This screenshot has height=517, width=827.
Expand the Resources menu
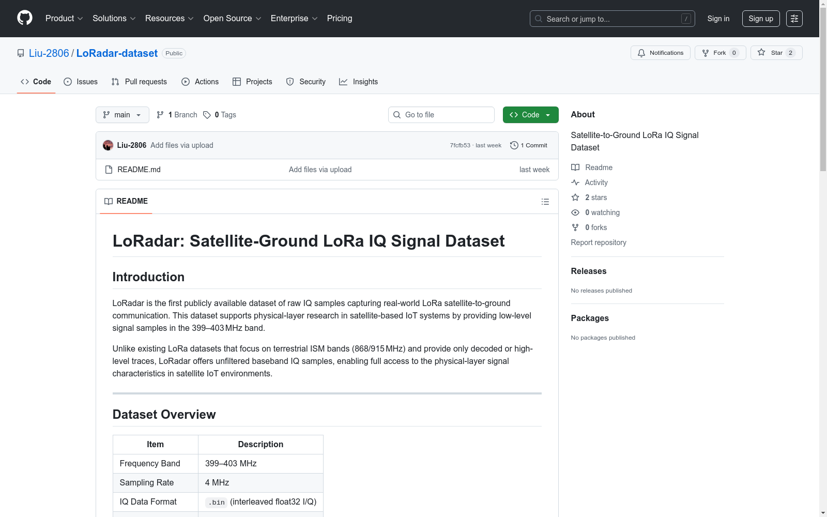(170, 19)
